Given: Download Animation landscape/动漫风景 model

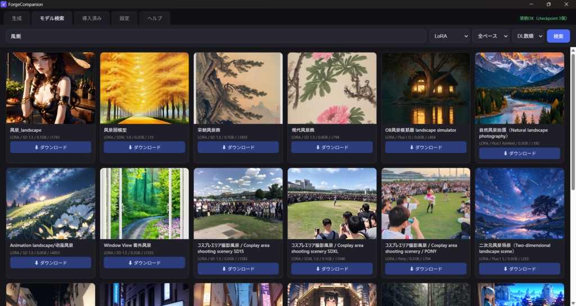Looking at the screenshot, I should pos(51,263).
